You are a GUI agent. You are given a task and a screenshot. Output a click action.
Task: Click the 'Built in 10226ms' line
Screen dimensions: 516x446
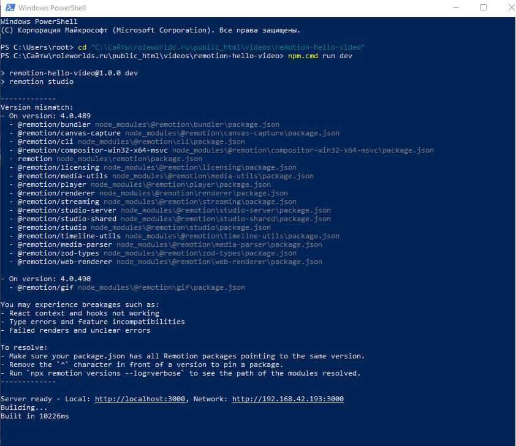(x=35, y=416)
